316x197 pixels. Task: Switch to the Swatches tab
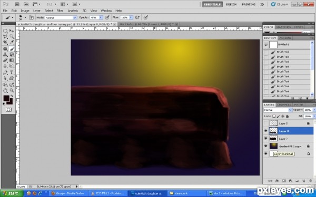tap(283, 27)
